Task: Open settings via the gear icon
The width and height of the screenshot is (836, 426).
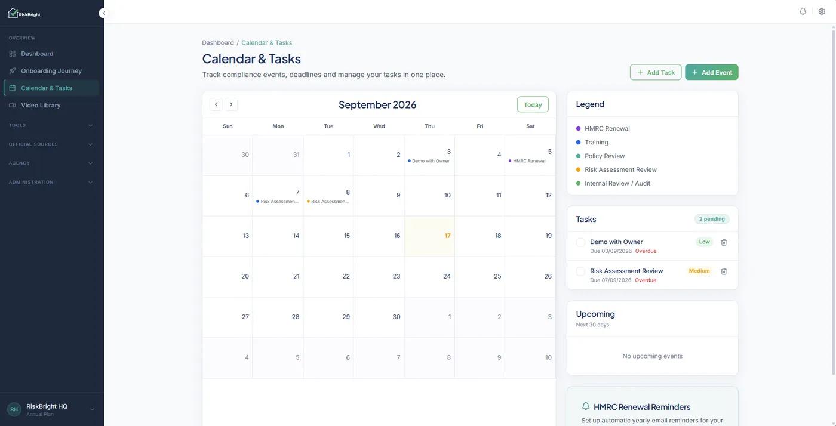Action: 822,11
